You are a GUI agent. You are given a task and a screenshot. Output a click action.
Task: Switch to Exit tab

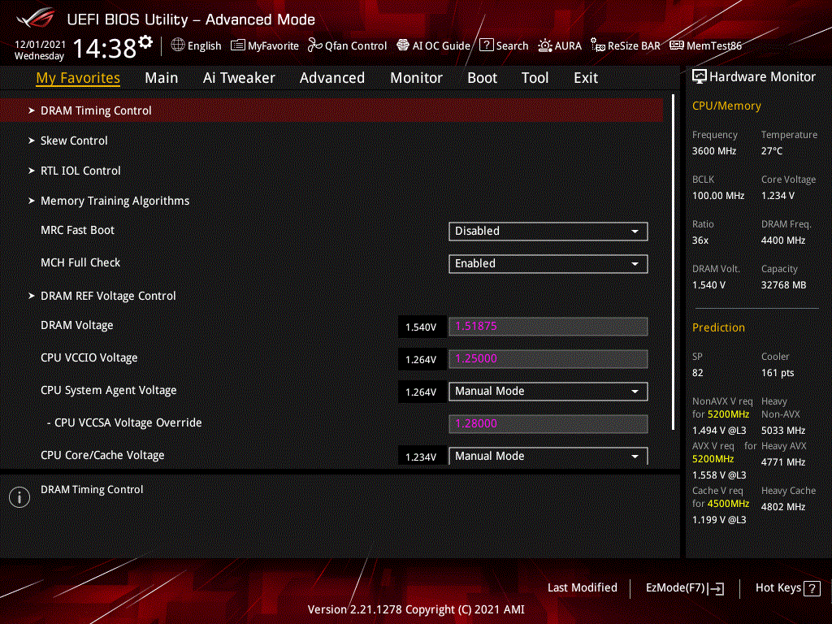(x=586, y=78)
